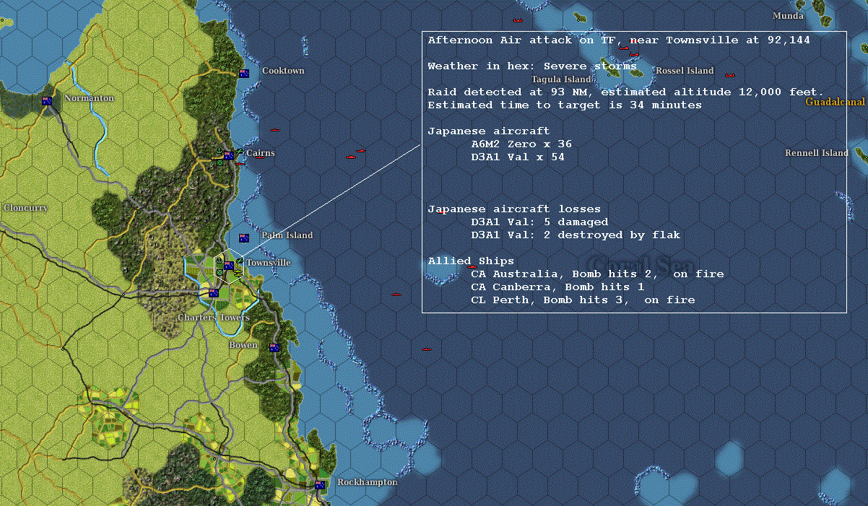Click the Rennell Island map label
This screenshot has width=868, height=506.
click(817, 153)
